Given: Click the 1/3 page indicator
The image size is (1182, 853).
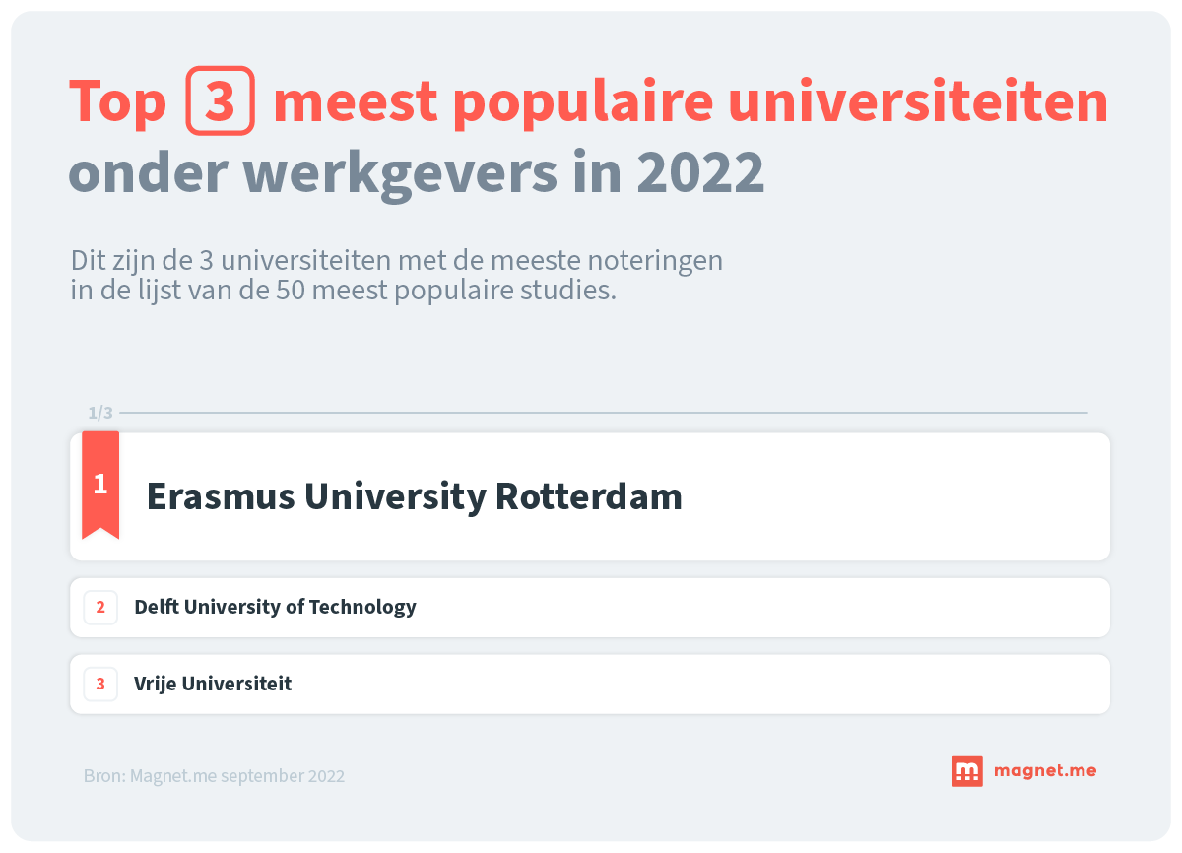Looking at the screenshot, I should pos(99,413).
